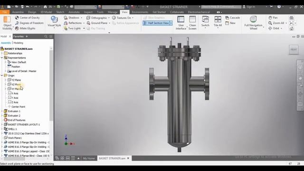Screen dimensions: 304x171
Task: Click the Search Help & Commands field
Action: (221, 7)
